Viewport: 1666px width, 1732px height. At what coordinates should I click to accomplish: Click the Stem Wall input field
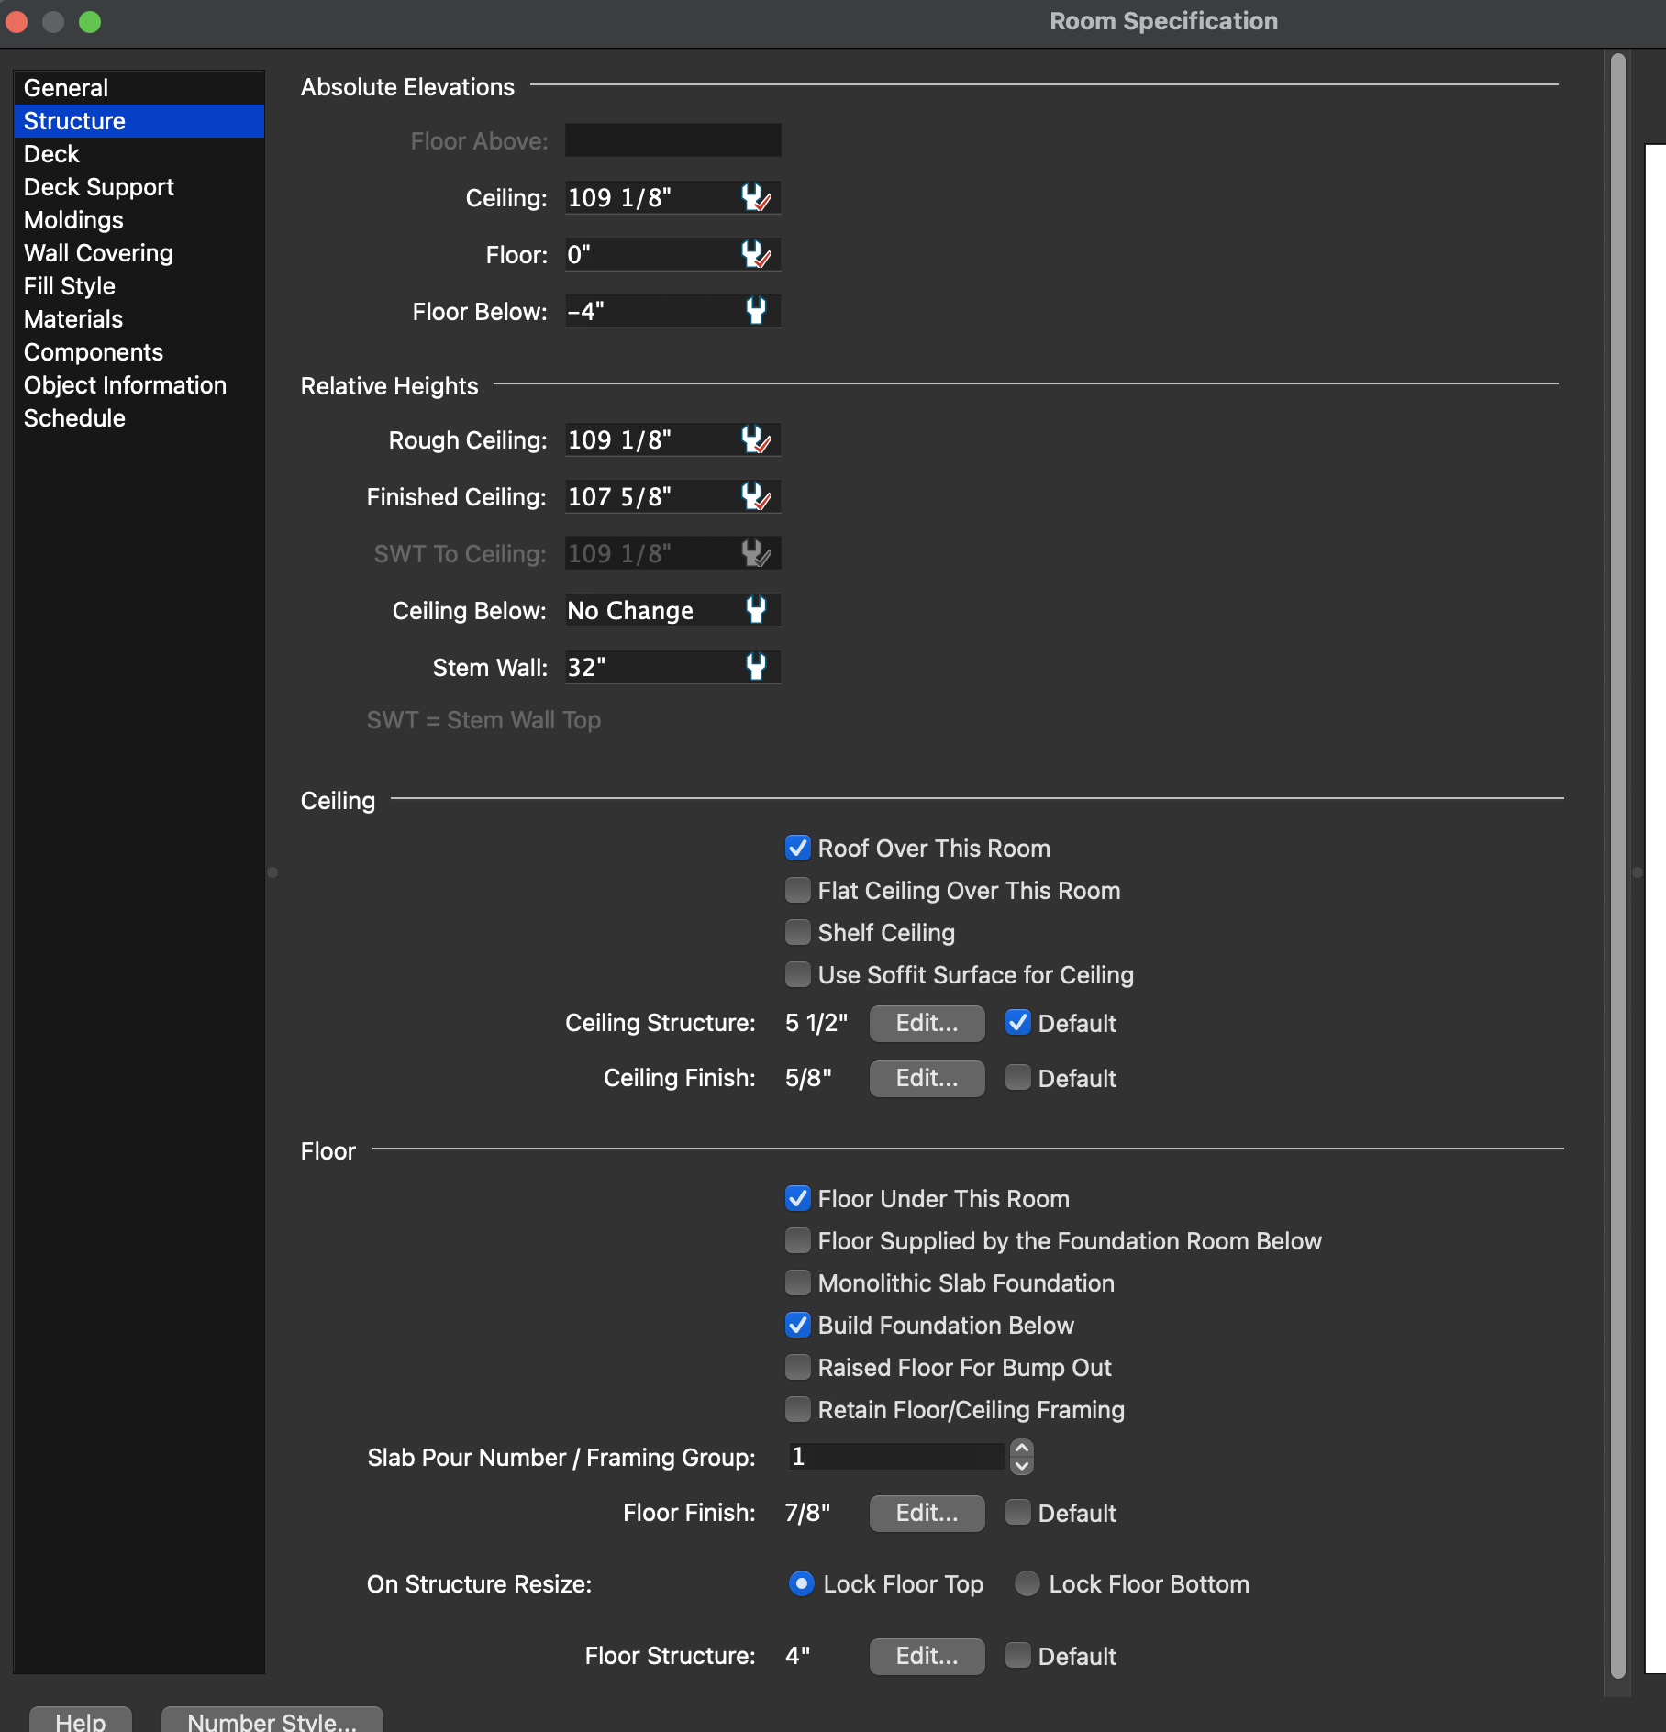coord(651,667)
